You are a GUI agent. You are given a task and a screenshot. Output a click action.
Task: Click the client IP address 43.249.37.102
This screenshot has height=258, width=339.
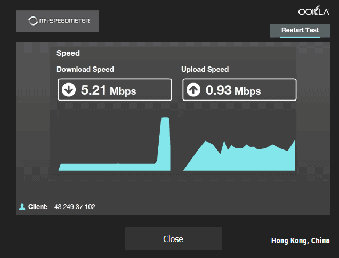point(75,207)
